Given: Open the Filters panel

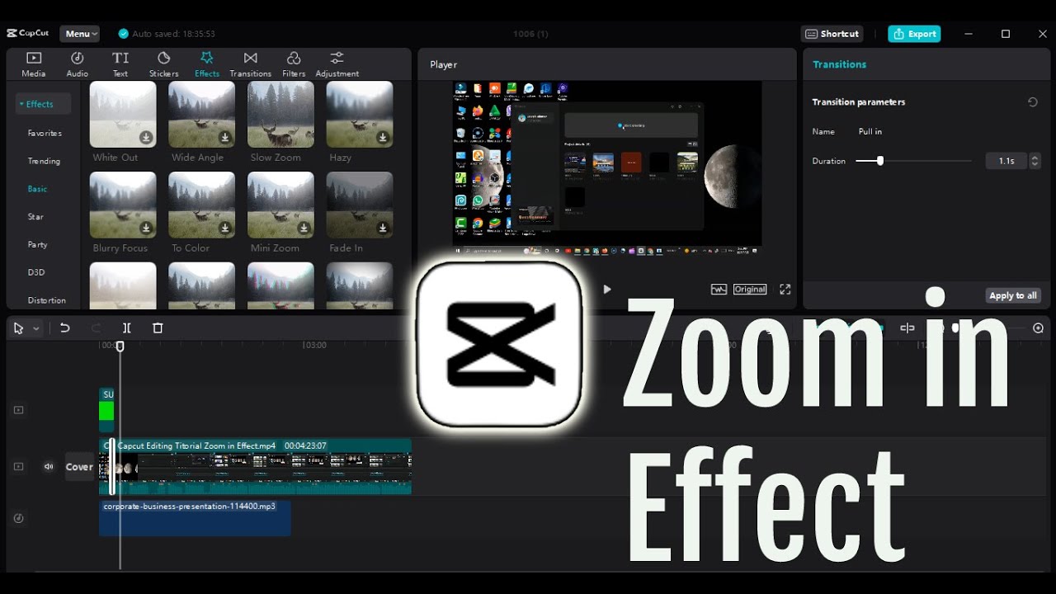Looking at the screenshot, I should tap(294, 64).
